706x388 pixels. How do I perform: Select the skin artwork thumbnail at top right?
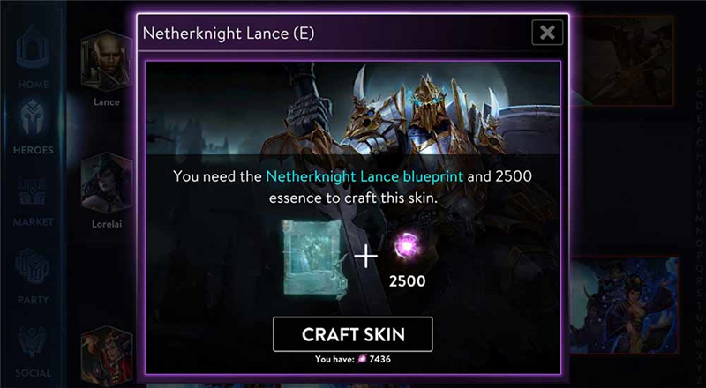tap(622, 61)
